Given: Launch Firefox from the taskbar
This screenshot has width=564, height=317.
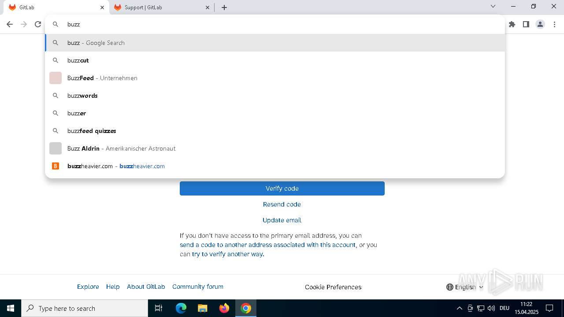Looking at the screenshot, I should click(x=224, y=308).
